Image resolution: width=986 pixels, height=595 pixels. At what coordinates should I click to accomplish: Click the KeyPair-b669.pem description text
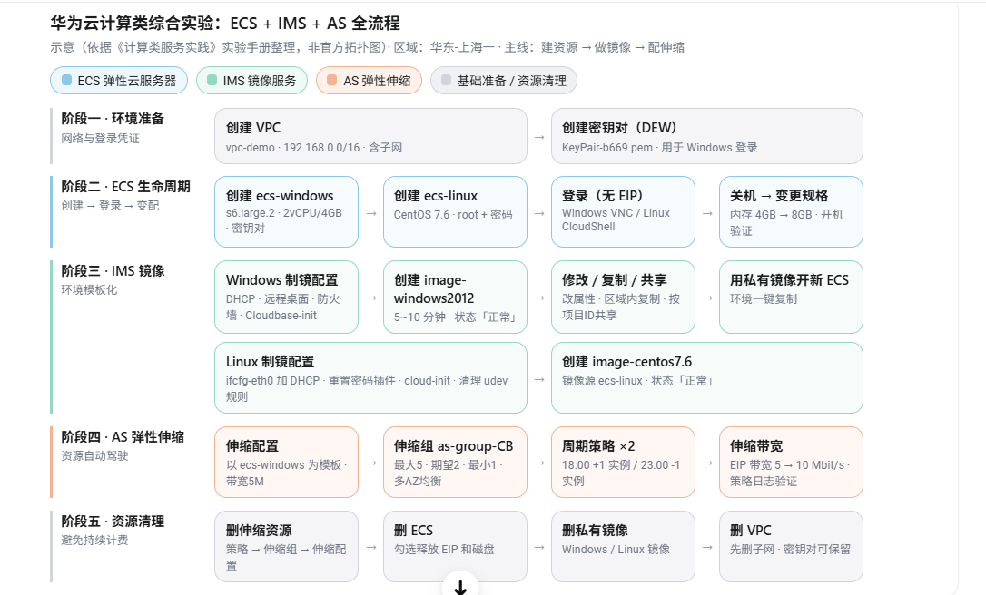pos(660,148)
